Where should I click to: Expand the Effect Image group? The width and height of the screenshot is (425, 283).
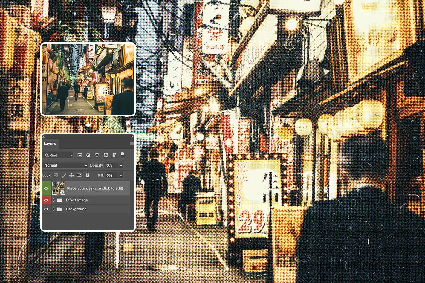[x=54, y=200]
